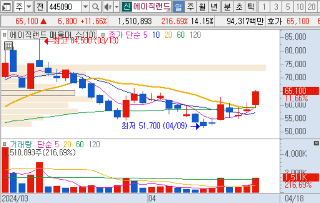Click the +11.66% change rate

pyautogui.click(x=94, y=21)
